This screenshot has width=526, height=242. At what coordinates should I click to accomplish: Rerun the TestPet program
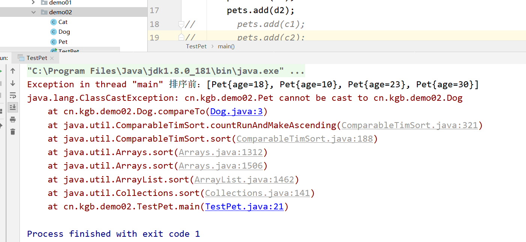click(x=2, y=70)
